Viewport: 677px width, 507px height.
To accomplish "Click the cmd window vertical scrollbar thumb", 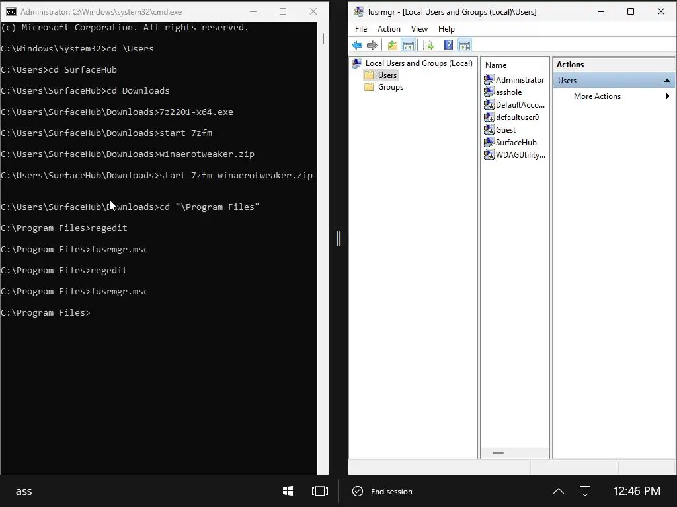I will click(323, 39).
